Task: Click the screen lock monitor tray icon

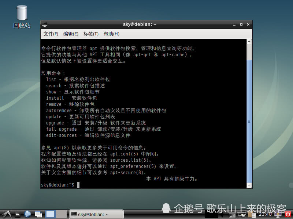Action: tap(278, 215)
